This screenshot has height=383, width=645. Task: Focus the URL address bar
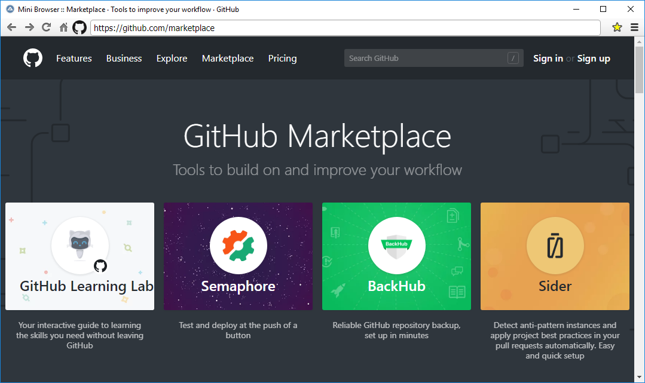pos(346,27)
